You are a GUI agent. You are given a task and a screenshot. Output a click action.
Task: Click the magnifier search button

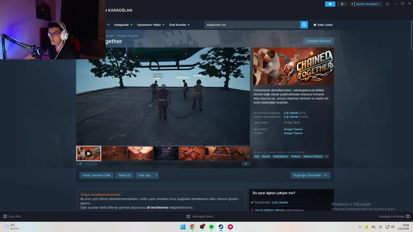click(304, 25)
